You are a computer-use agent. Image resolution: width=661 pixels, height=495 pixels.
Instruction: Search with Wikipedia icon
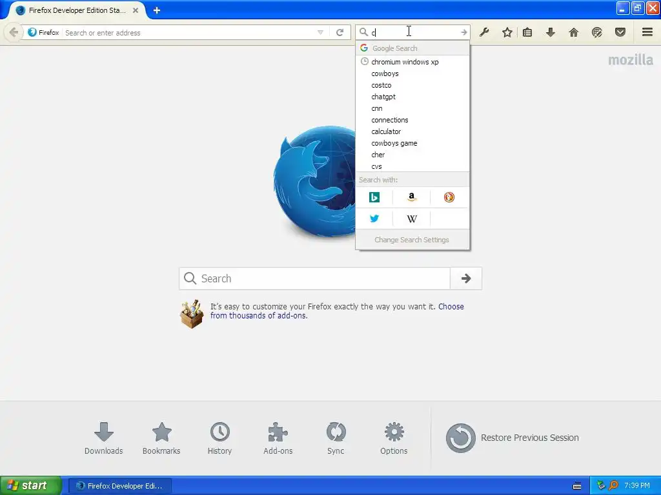click(x=411, y=218)
